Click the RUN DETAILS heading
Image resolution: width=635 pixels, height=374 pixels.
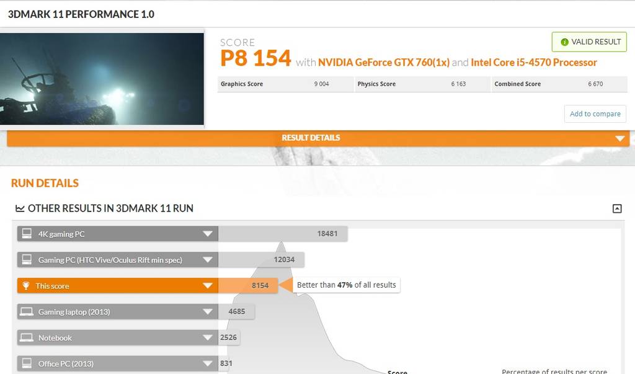click(45, 183)
